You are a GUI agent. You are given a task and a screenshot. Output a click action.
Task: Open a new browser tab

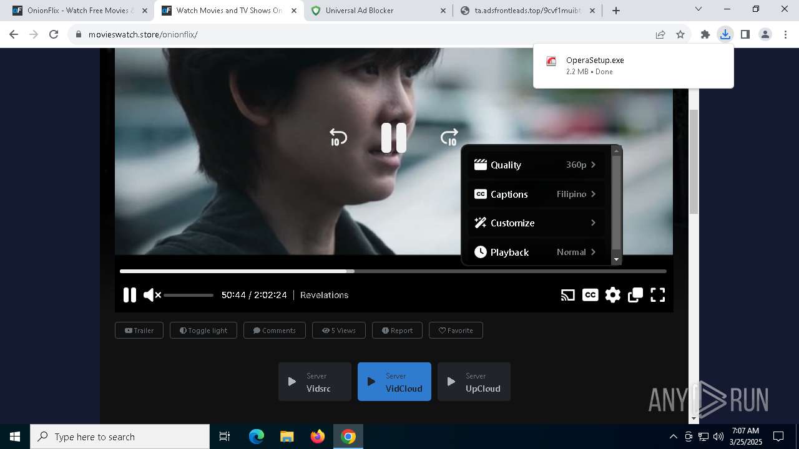click(x=616, y=11)
